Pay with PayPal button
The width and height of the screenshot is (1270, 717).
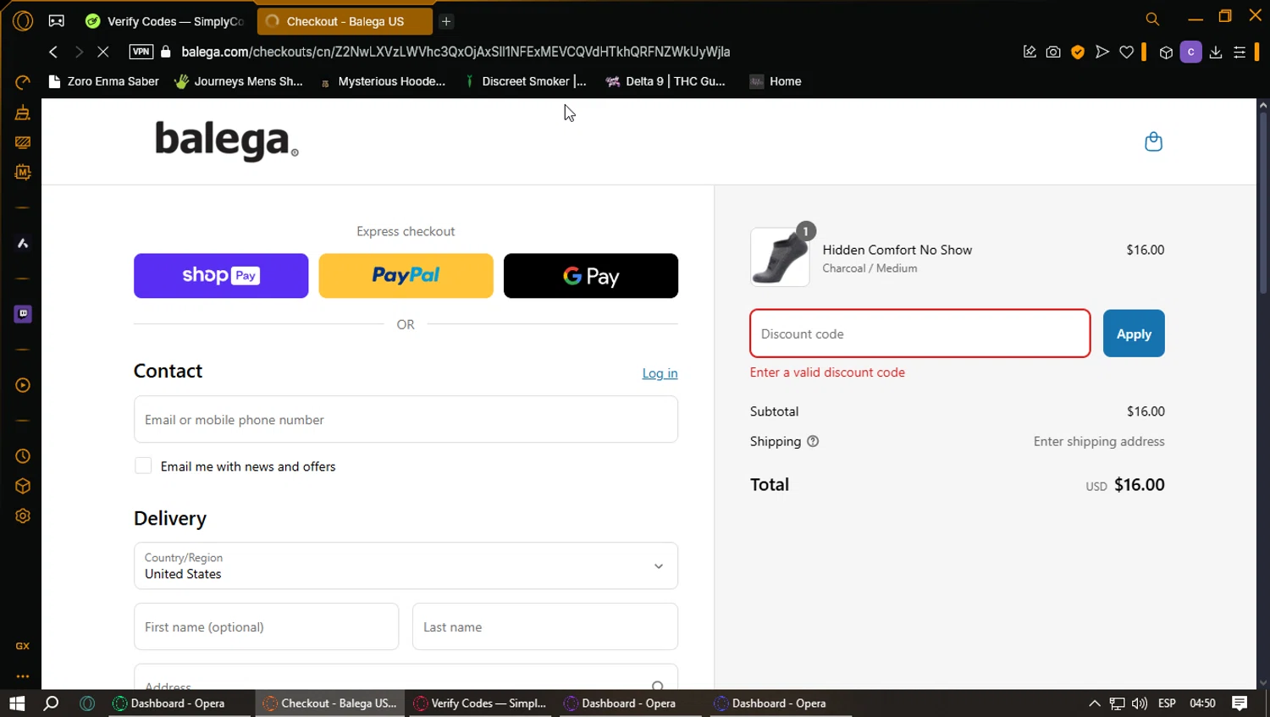pos(406,276)
